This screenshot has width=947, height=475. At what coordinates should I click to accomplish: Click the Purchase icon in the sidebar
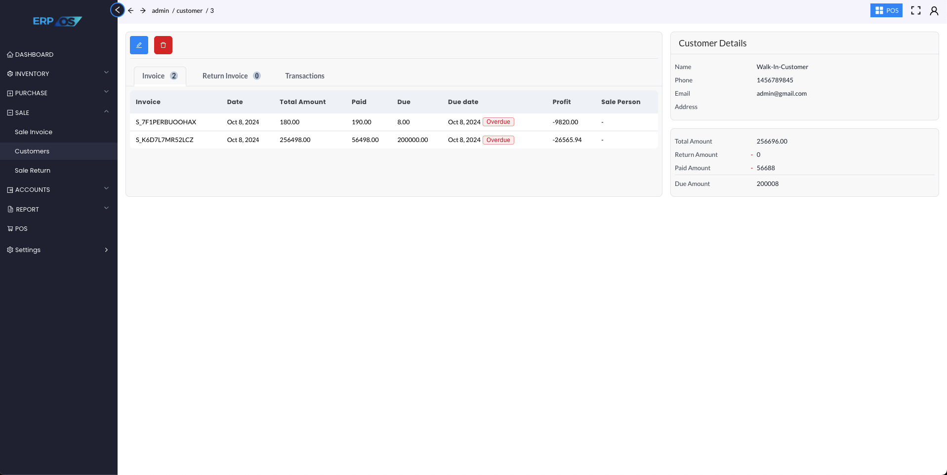click(10, 93)
